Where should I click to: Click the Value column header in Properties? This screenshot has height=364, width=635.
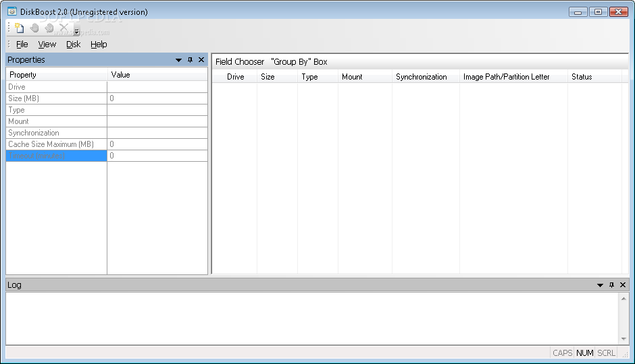pos(157,75)
